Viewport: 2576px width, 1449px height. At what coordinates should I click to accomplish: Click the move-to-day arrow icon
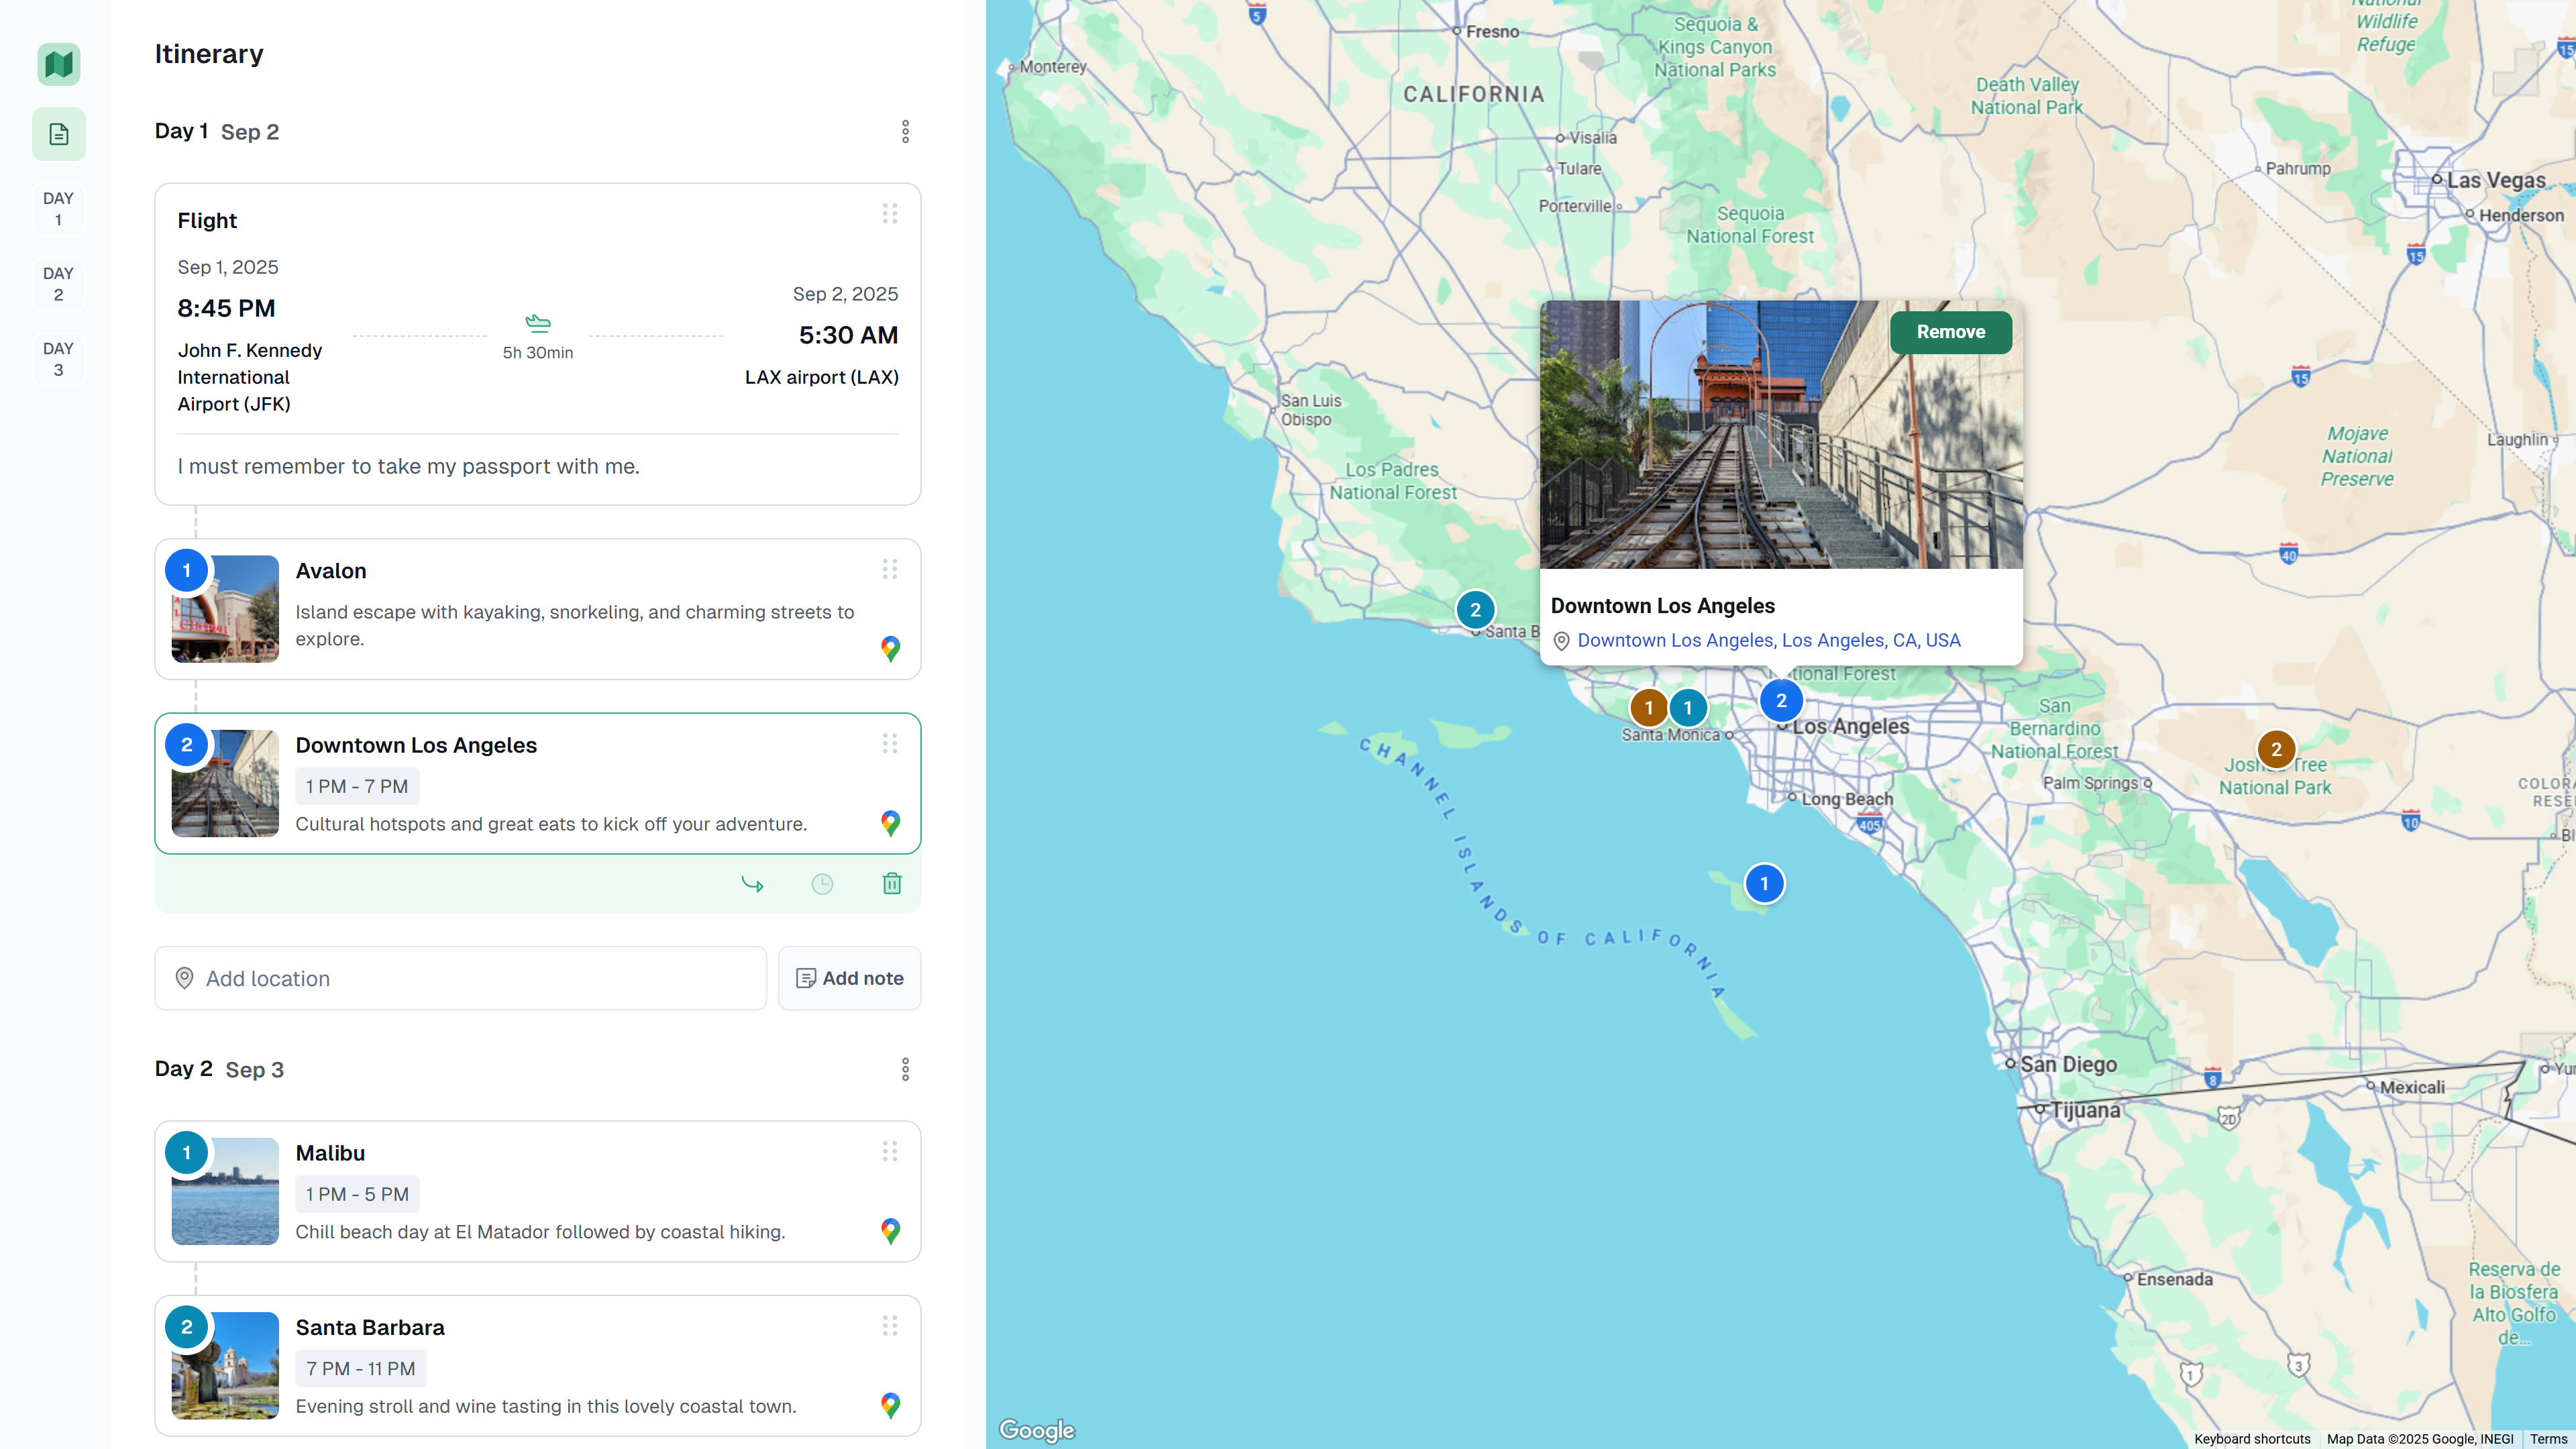point(752,883)
